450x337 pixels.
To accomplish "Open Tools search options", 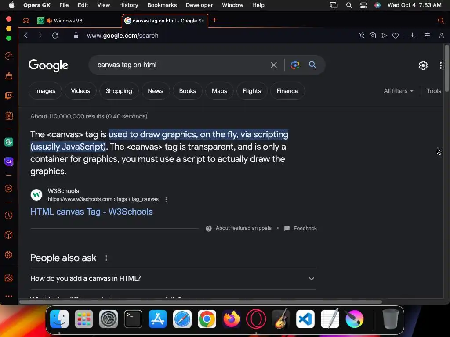I will (434, 91).
